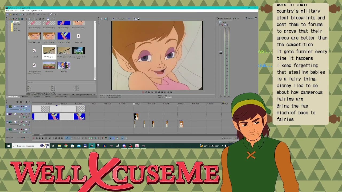Open the media Views dropdown arrow
The height and width of the screenshot is (192, 342).
[x=51, y=19]
